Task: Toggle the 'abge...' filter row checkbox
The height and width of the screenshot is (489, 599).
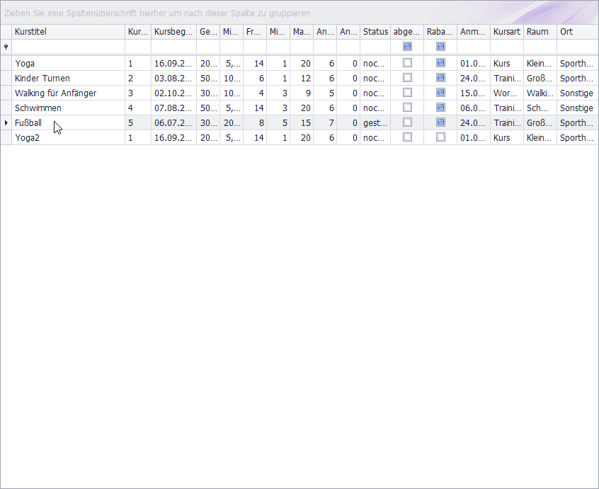Action: (x=407, y=47)
